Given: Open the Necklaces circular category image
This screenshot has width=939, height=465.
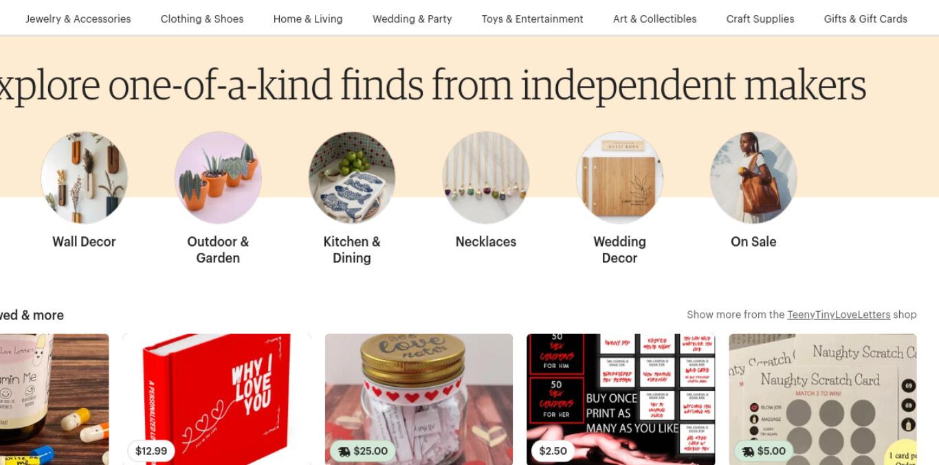Looking at the screenshot, I should point(486,178).
